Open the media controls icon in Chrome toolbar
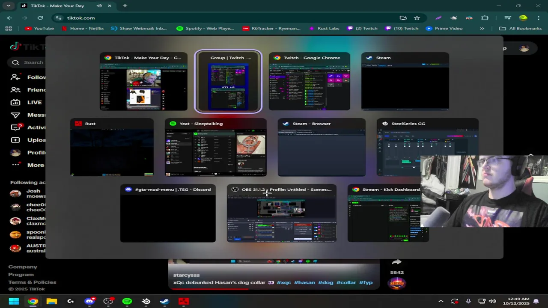Viewport: 548px width, 308px height. (x=508, y=18)
